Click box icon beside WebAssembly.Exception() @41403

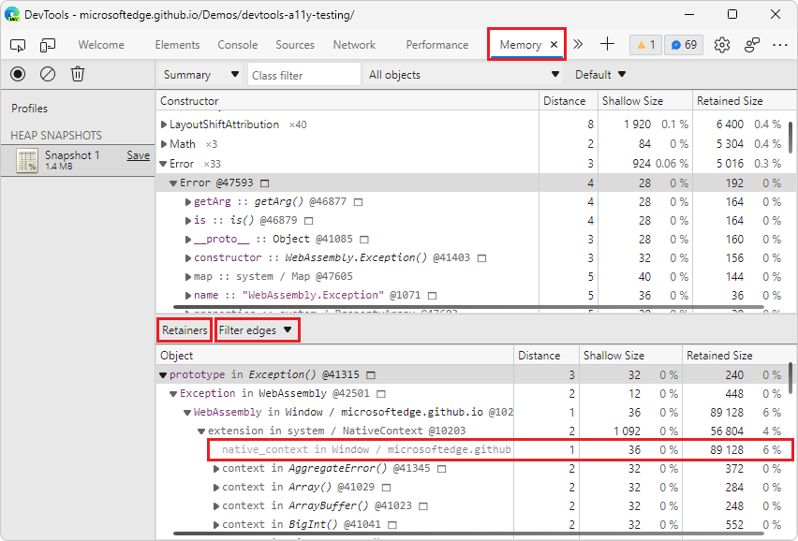[x=481, y=258]
